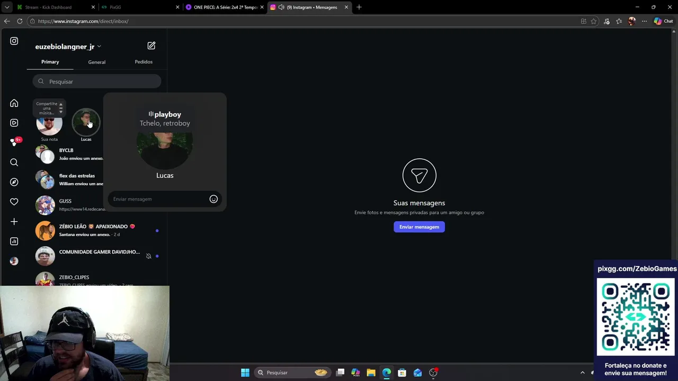This screenshot has width=678, height=381.
Task: Open Sua nota avatar
Action: [x=49, y=125]
